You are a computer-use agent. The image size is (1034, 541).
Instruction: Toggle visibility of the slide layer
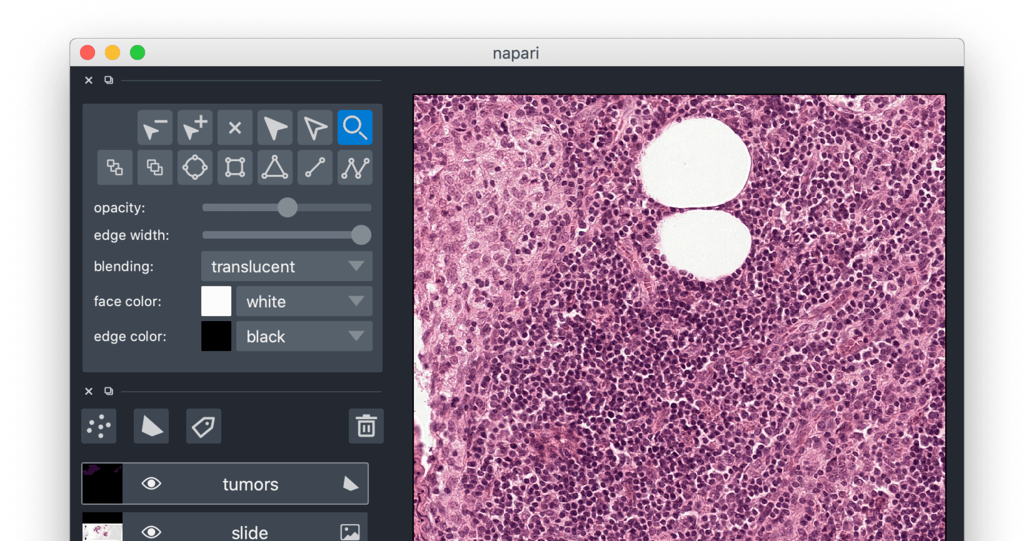[x=151, y=532]
